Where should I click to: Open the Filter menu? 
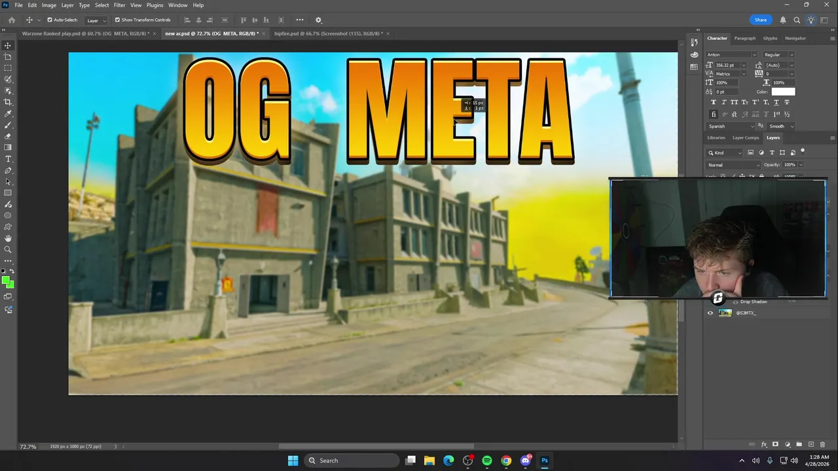pyautogui.click(x=119, y=5)
